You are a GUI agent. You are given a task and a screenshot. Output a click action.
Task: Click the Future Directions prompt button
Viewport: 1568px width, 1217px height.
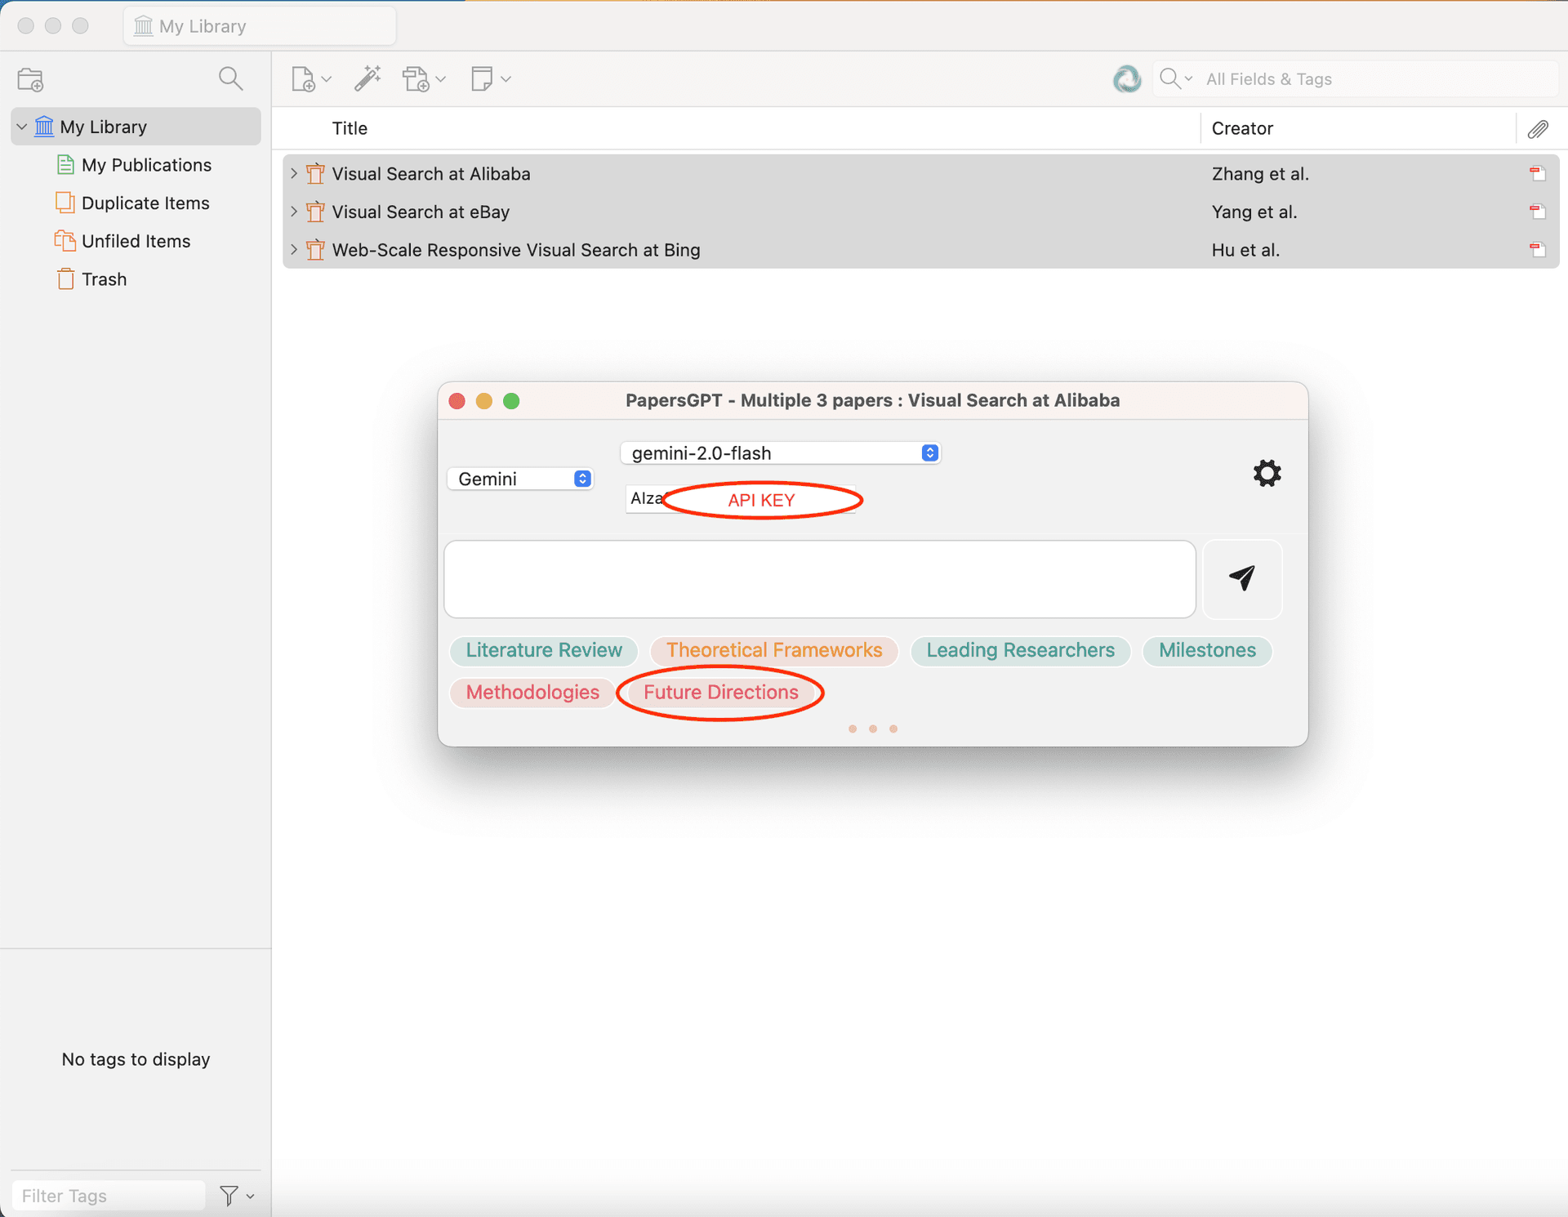coord(720,693)
